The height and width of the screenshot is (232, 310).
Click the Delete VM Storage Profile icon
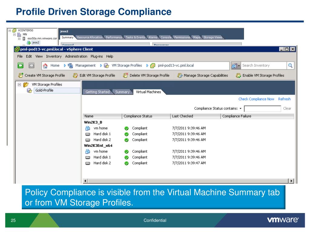pos(126,75)
